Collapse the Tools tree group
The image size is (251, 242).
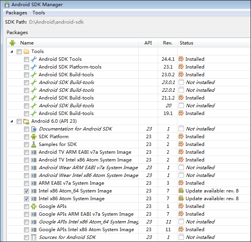pos(12,51)
